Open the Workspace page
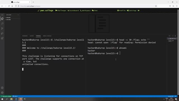This screenshot has height=101, width=179. click(x=85, y=11)
